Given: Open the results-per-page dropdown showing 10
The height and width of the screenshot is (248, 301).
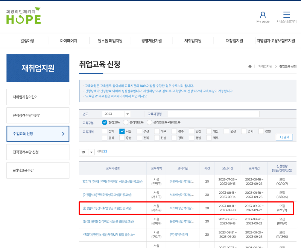Looking at the screenshot, I should [86, 152].
